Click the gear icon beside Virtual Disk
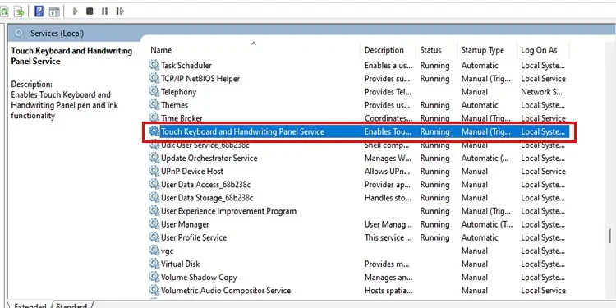 tap(154, 264)
